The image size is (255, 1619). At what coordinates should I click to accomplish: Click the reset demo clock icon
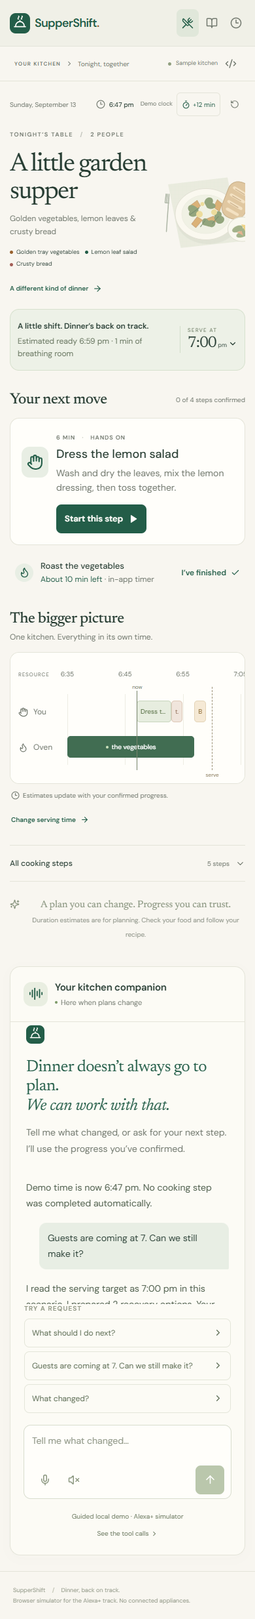click(x=235, y=104)
